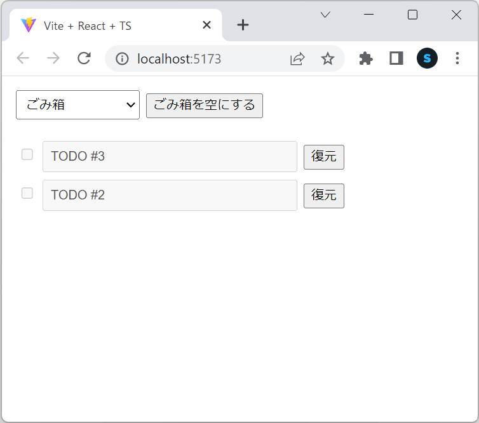
Task: Close the Vite + React + TS tab
Action: pos(207,25)
